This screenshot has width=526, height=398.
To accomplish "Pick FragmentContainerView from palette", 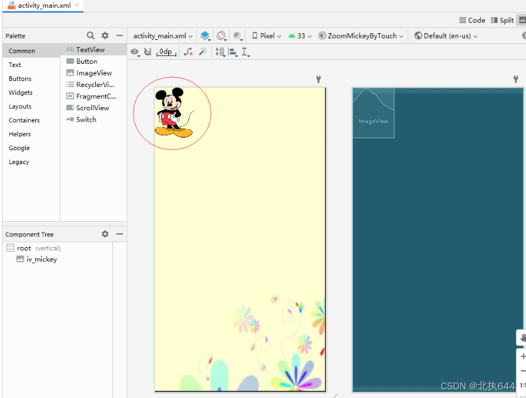I will click(x=94, y=96).
